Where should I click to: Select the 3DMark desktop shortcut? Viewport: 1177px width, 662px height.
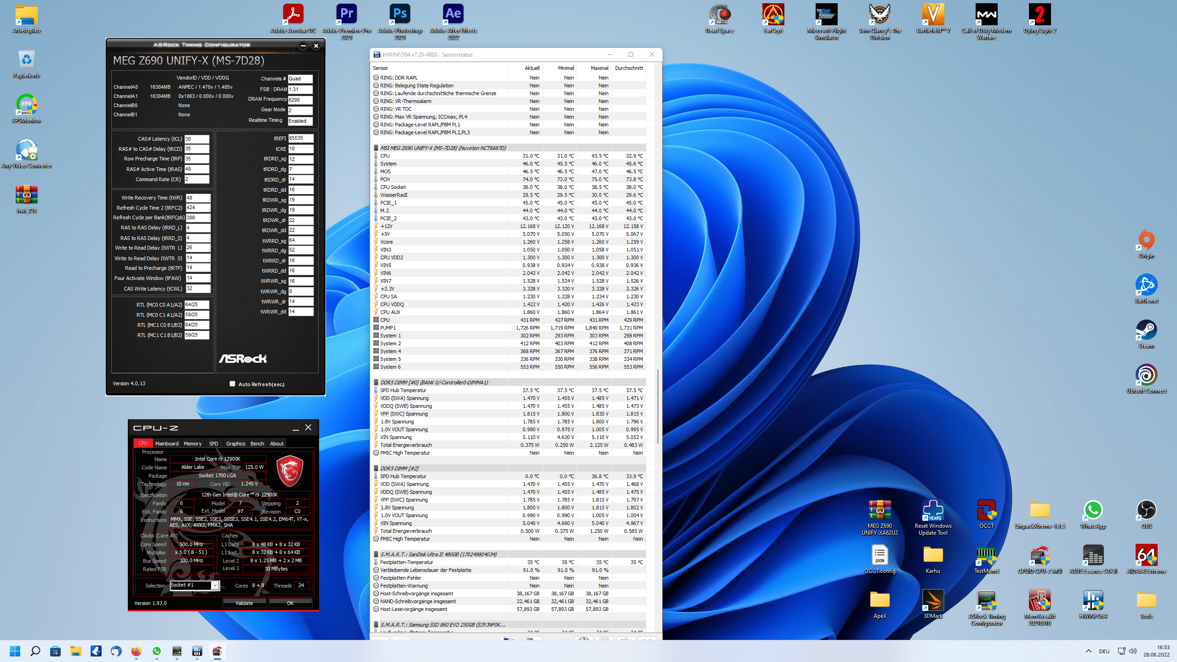[933, 604]
